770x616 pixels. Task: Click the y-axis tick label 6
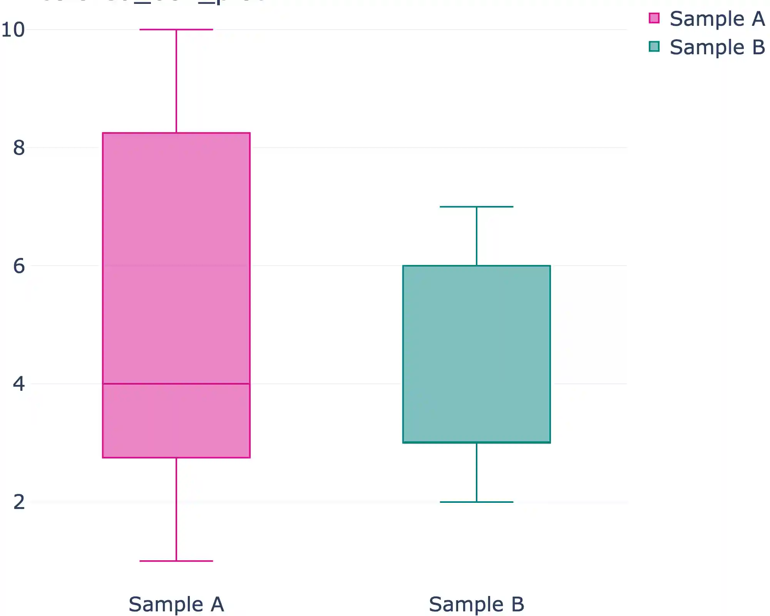pos(18,266)
